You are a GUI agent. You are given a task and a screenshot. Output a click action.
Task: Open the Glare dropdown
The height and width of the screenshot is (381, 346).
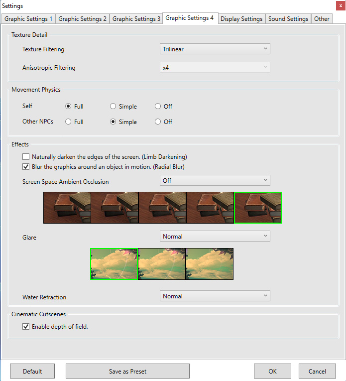[215, 236]
